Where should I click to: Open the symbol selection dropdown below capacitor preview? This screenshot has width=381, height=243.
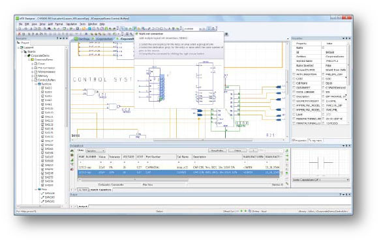click(321, 180)
